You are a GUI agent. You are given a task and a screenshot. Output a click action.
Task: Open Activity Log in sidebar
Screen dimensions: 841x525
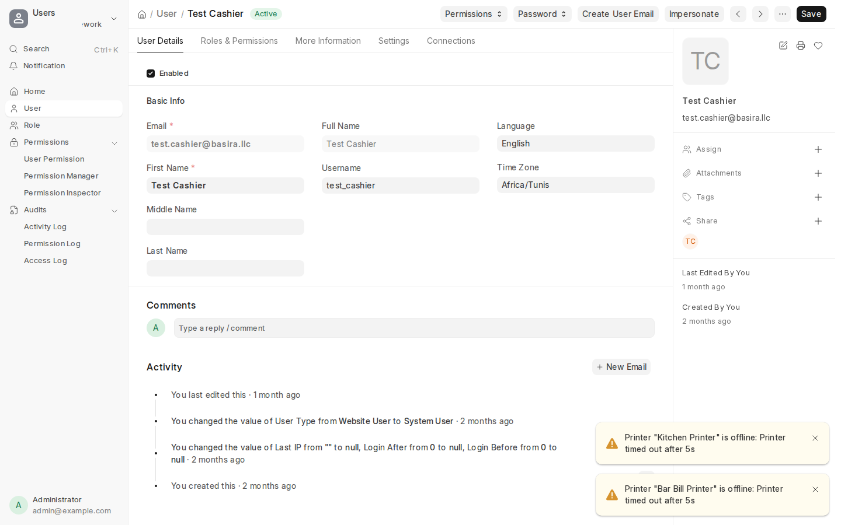[x=46, y=227]
